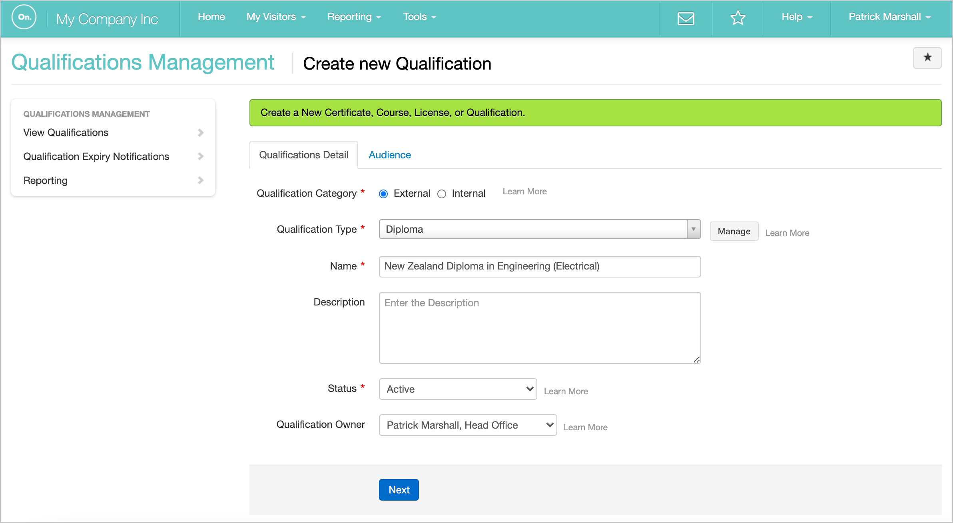Expand View Qualifications via its chevron

[201, 132]
